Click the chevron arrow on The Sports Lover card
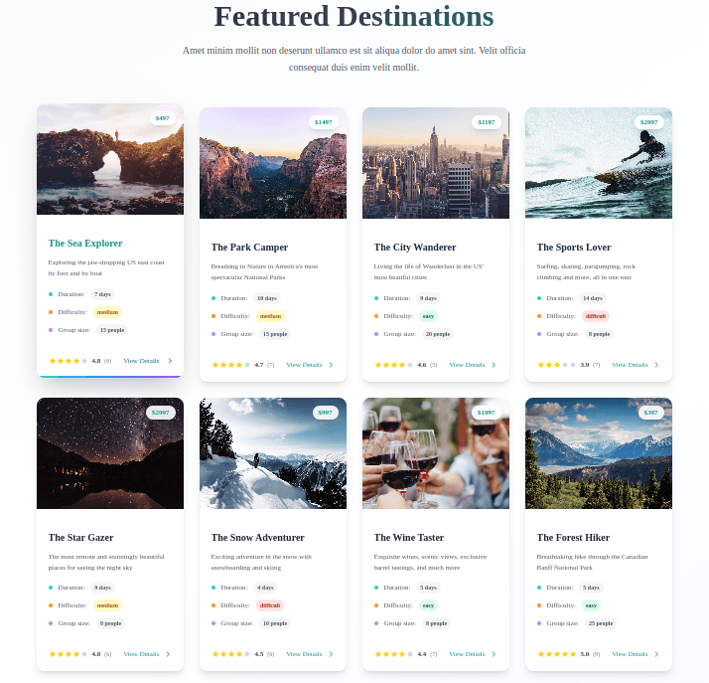The image size is (709, 683). [656, 365]
